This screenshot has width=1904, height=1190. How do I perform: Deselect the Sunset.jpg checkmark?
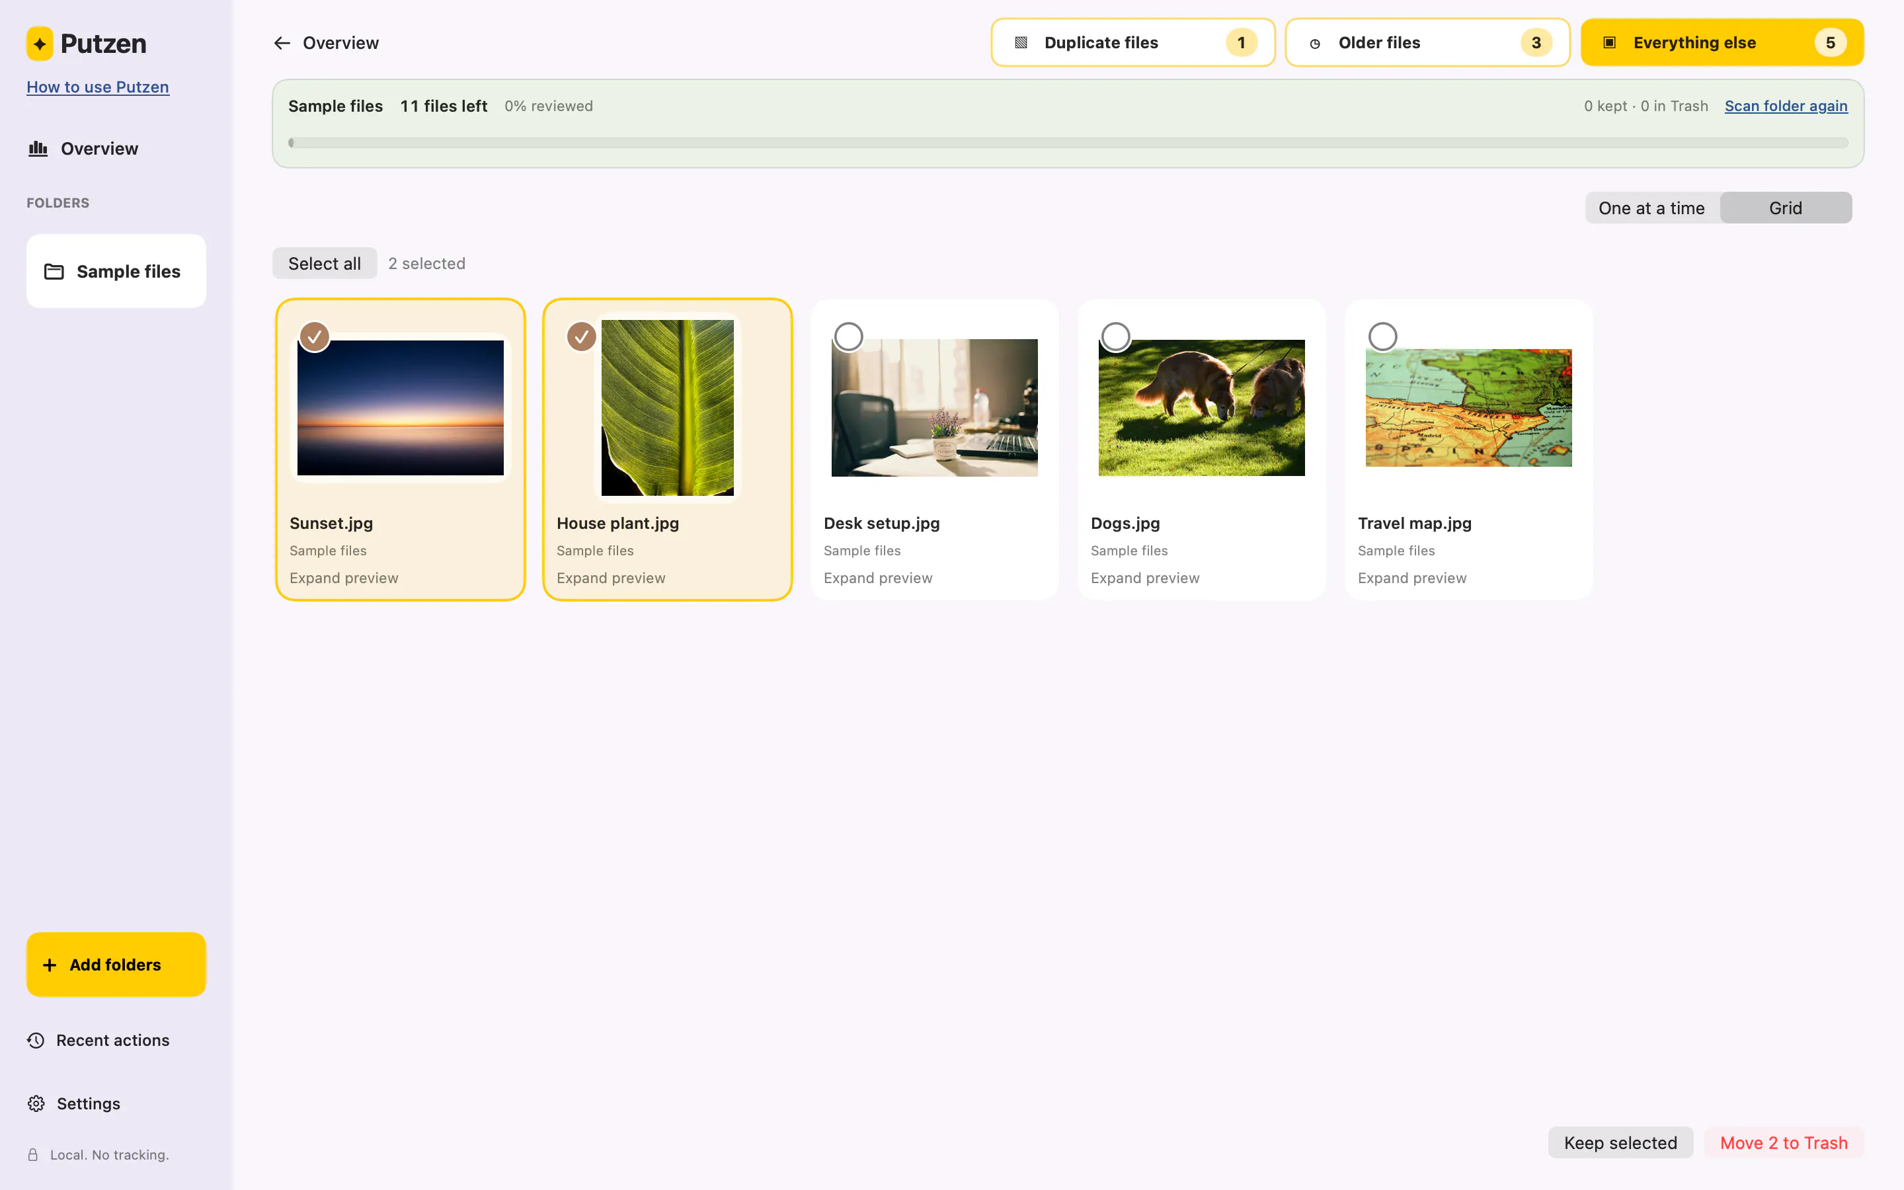315,337
